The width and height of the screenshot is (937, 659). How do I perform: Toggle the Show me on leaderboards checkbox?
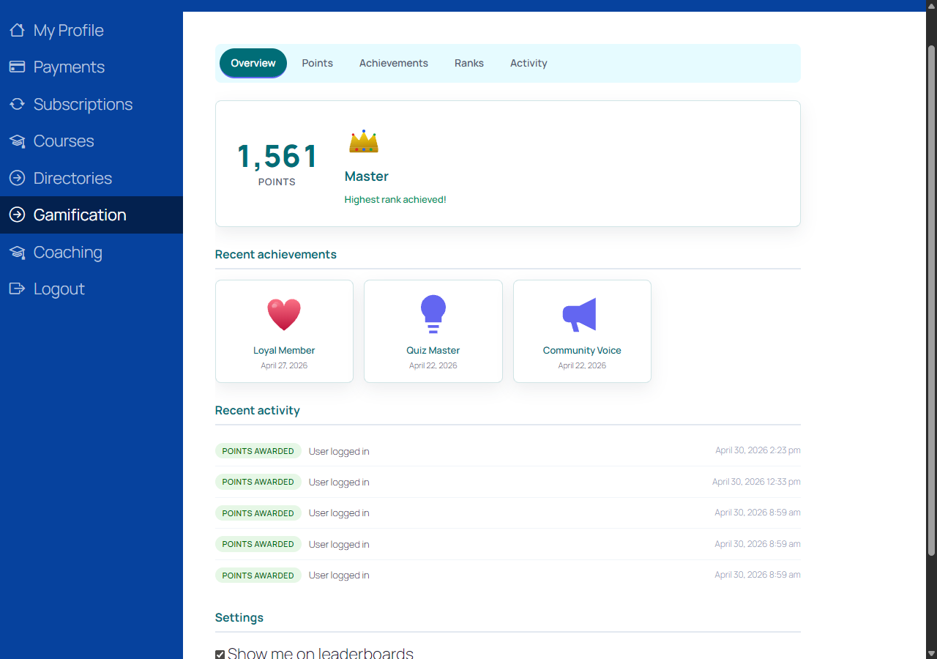click(x=220, y=655)
